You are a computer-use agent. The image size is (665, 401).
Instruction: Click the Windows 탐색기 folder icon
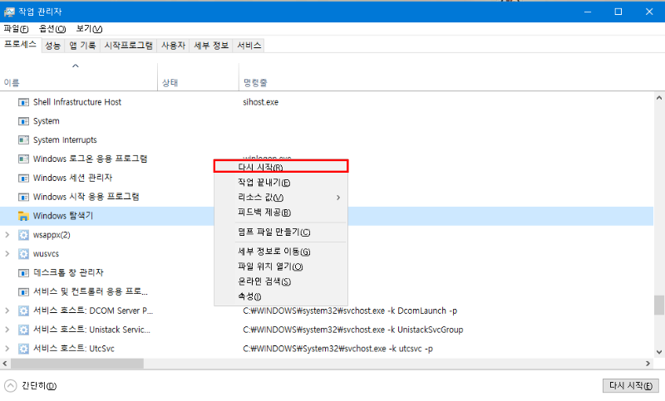pos(24,216)
